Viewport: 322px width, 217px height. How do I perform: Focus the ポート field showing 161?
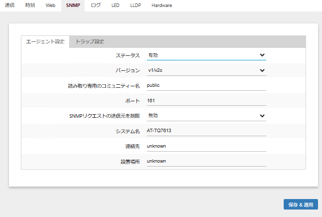click(206, 101)
